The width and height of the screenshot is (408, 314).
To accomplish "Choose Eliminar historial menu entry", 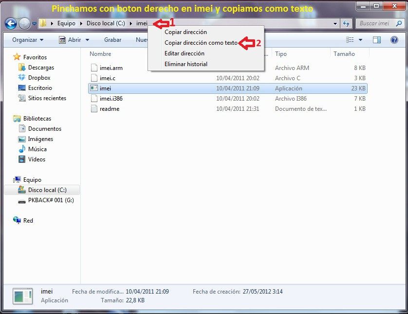I will point(186,64).
